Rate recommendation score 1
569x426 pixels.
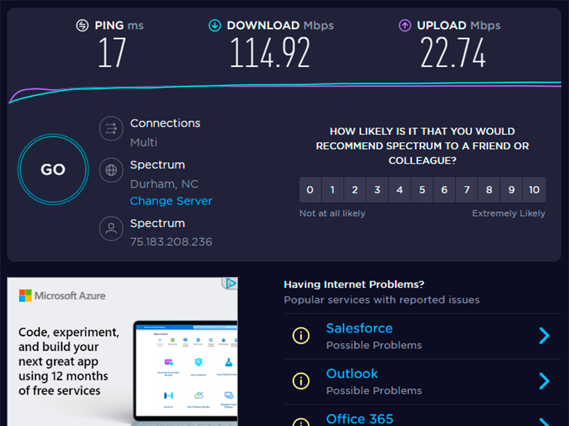coord(333,190)
